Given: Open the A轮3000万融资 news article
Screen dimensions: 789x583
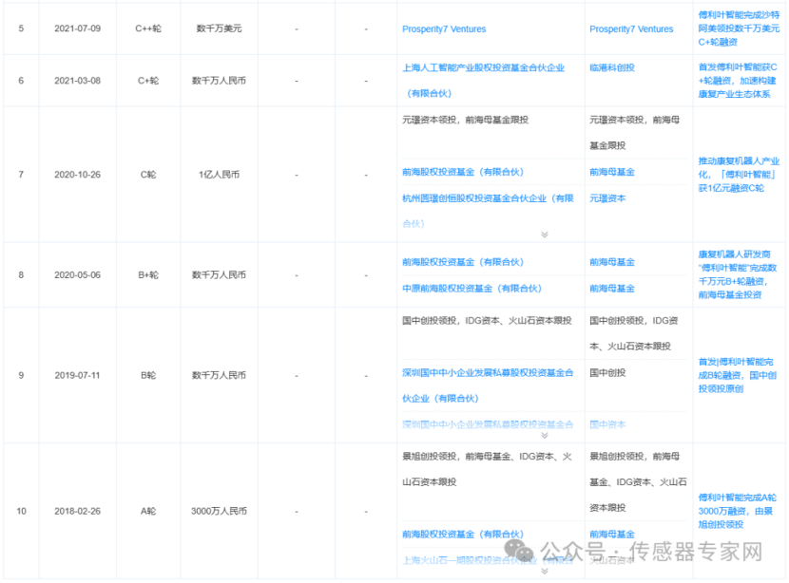Looking at the screenshot, I should click(x=738, y=510).
